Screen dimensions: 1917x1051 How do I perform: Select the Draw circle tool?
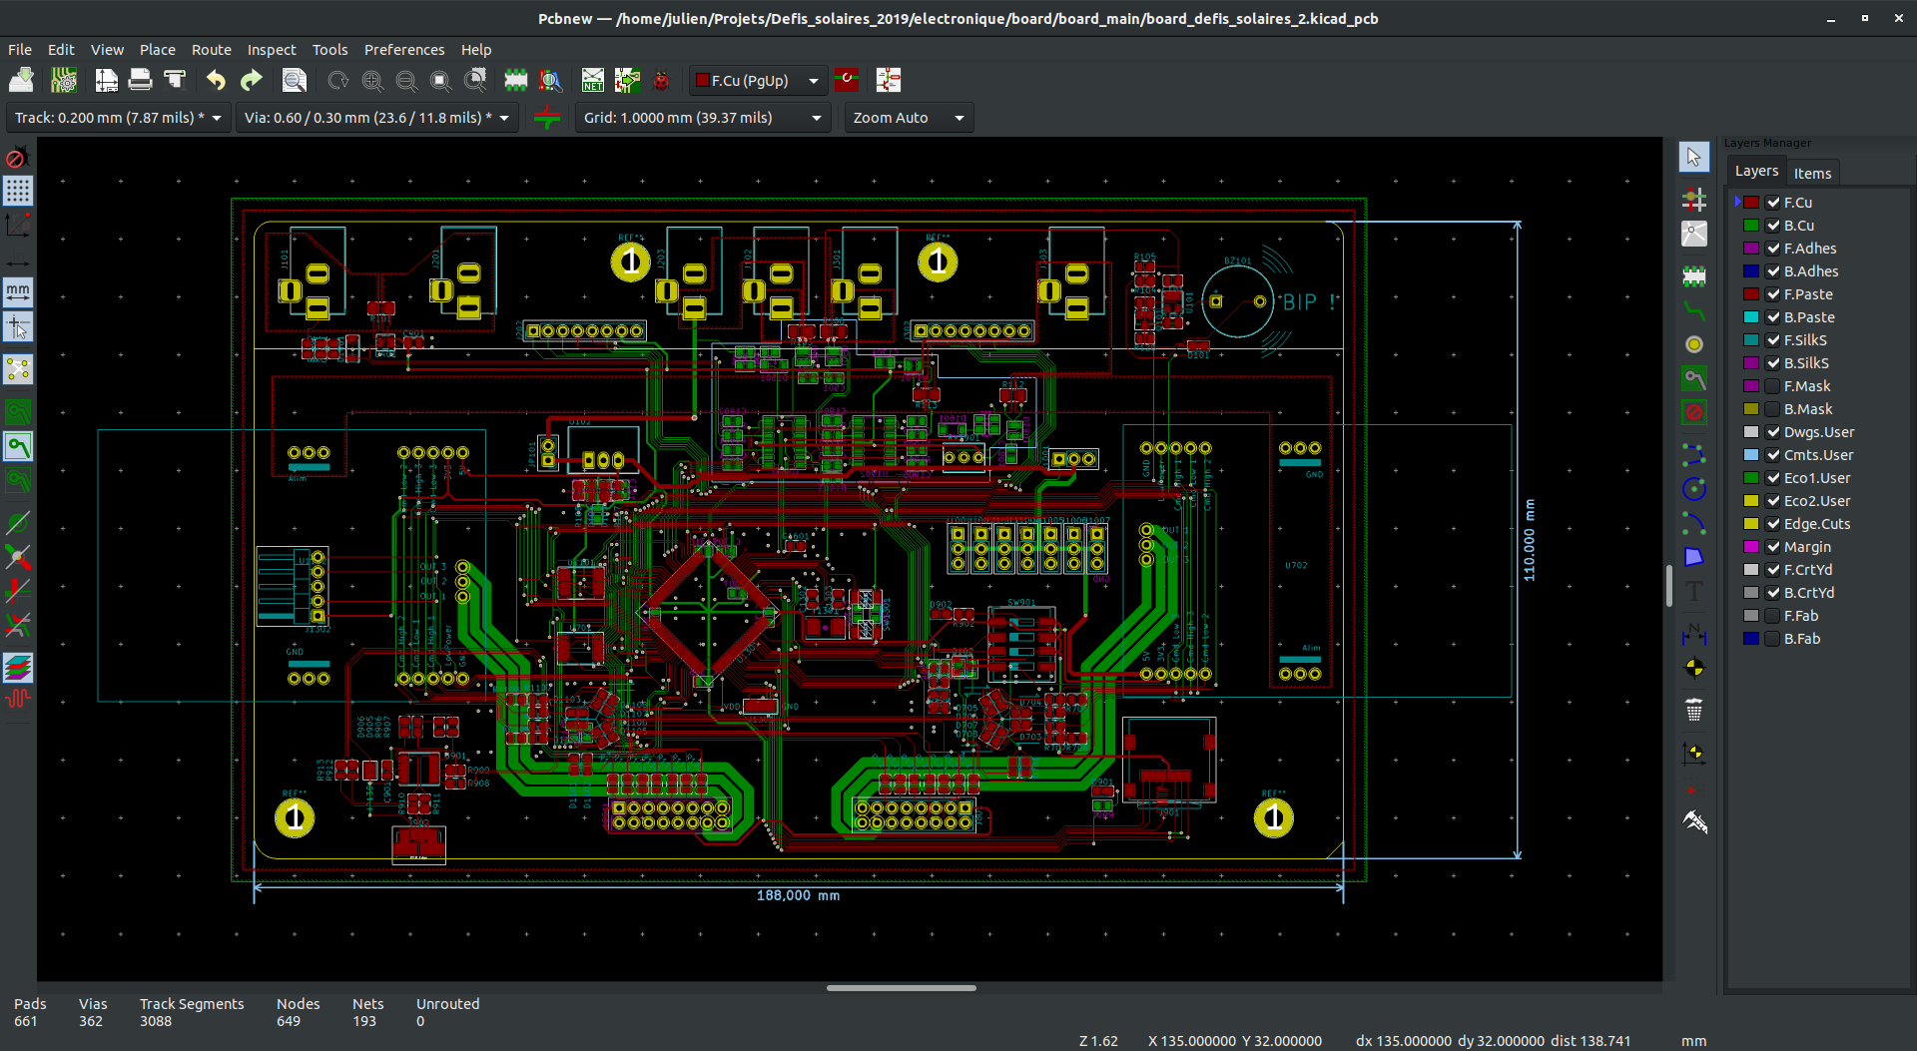(x=1694, y=488)
